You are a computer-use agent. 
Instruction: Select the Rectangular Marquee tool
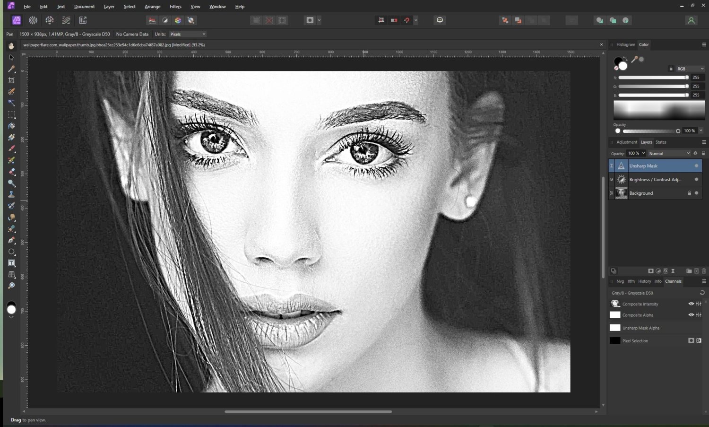(11, 114)
